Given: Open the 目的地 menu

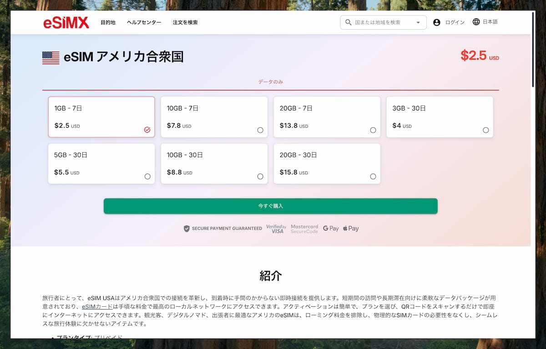Looking at the screenshot, I should click(x=108, y=22).
